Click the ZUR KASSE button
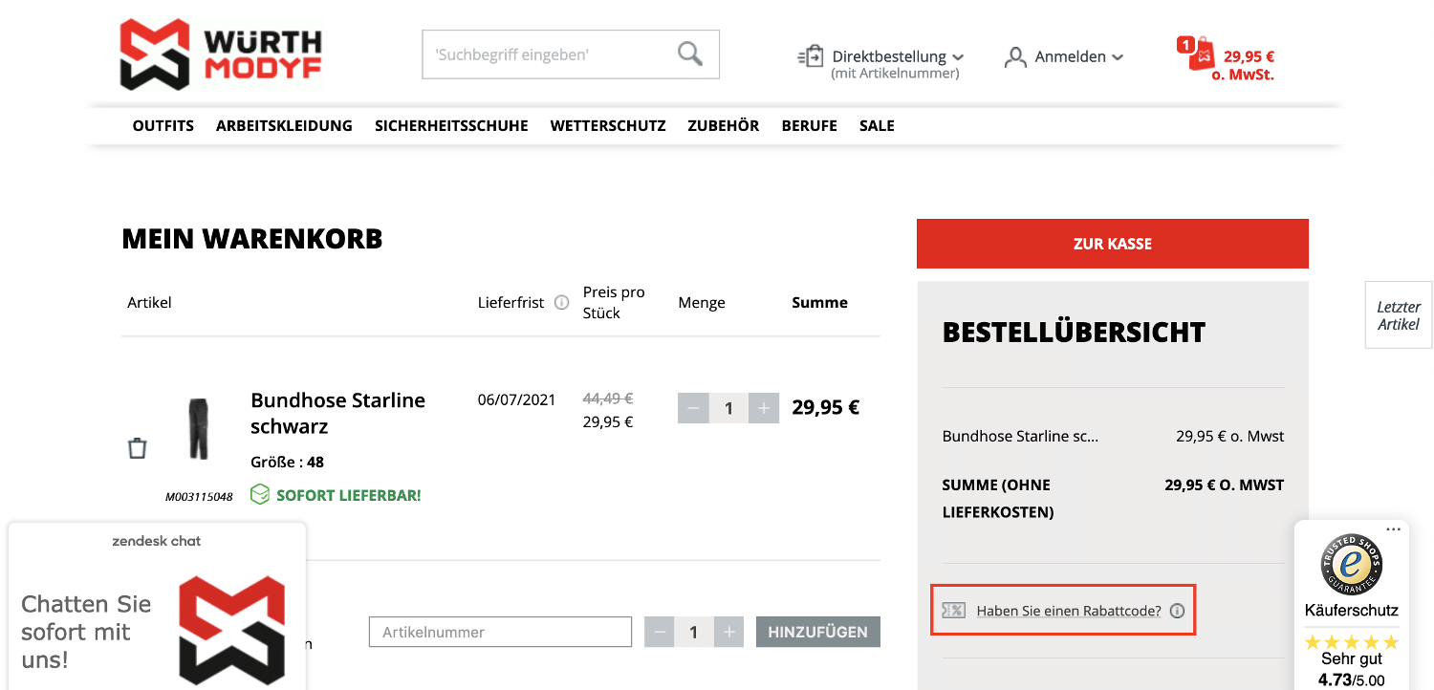This screenshot has width=1434, height=690. pos(1113,244)
